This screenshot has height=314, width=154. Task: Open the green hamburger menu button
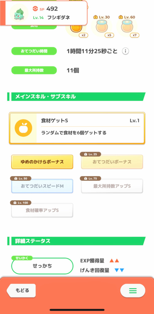[133, 290]
